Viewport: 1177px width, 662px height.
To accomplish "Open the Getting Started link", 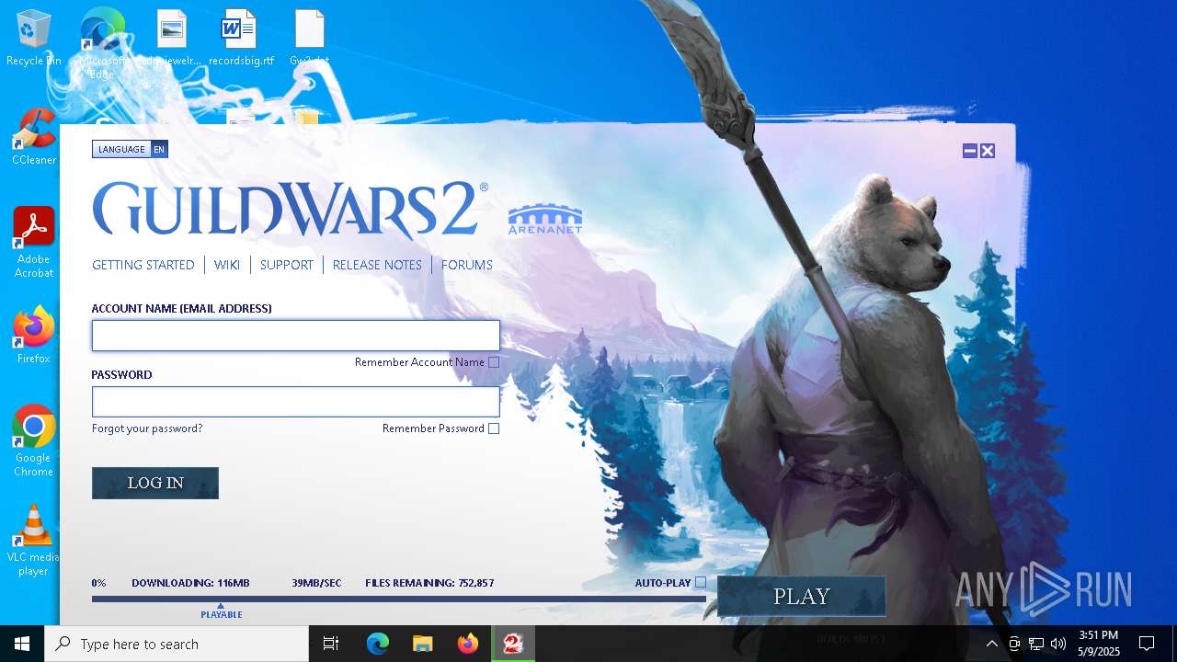I will pos(143,265).
